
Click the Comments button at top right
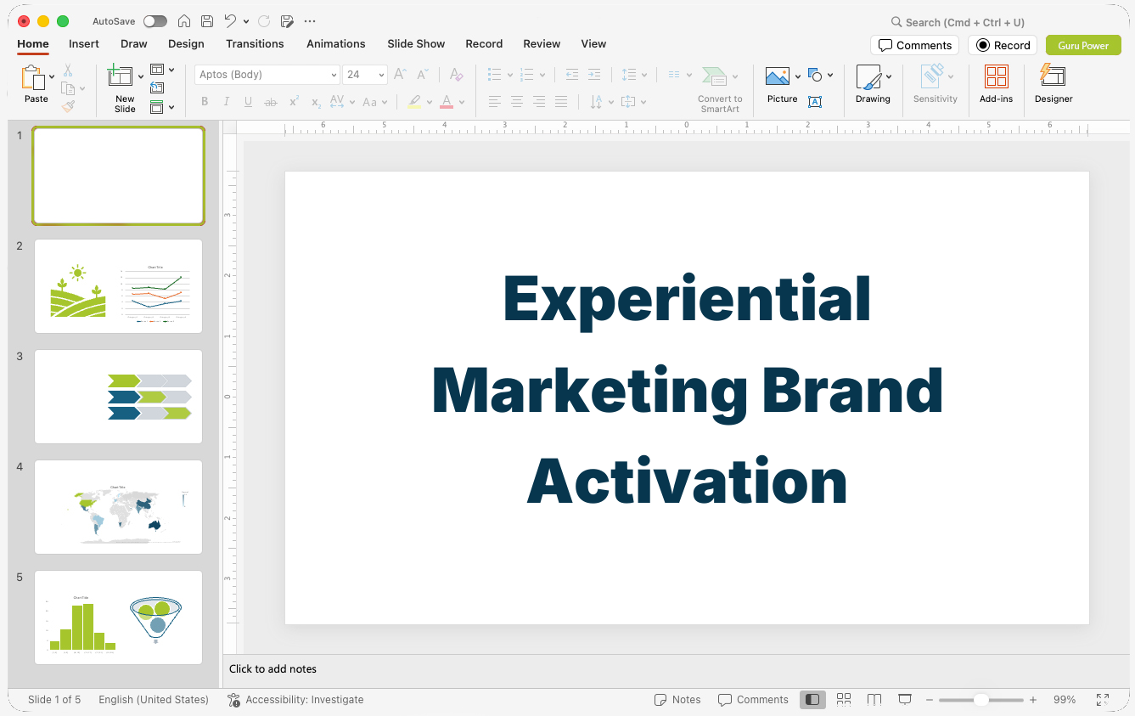914,45
